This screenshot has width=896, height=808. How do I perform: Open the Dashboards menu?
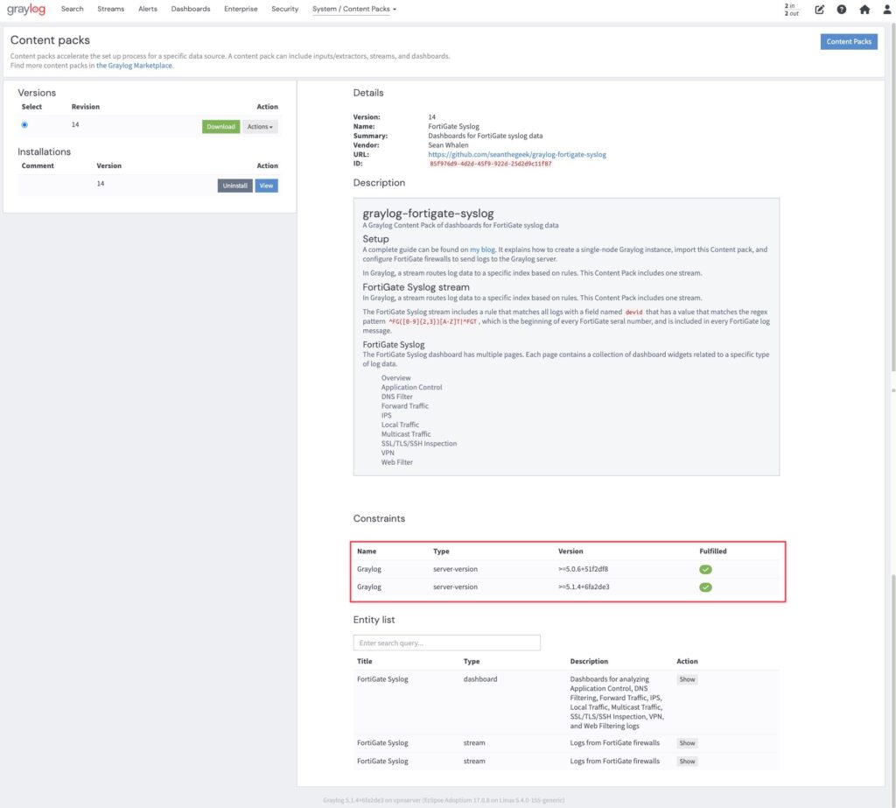pyautogui.click(x=190, y=9)
